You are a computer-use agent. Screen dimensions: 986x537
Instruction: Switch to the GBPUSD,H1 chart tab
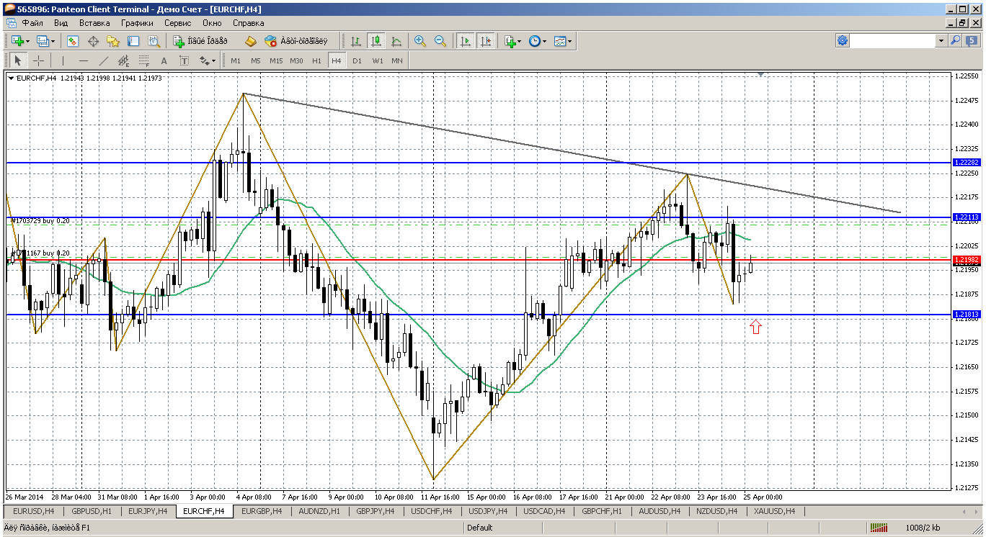(92, 512)
